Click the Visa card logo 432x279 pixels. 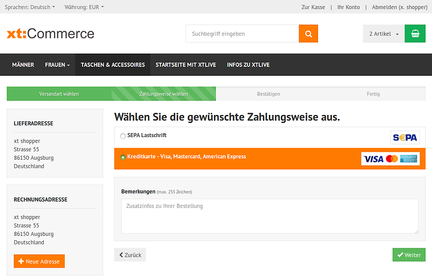coord(373,159)
